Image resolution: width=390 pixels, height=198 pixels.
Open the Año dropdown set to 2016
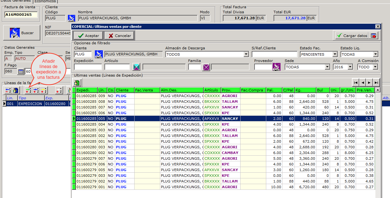[350, 67]
